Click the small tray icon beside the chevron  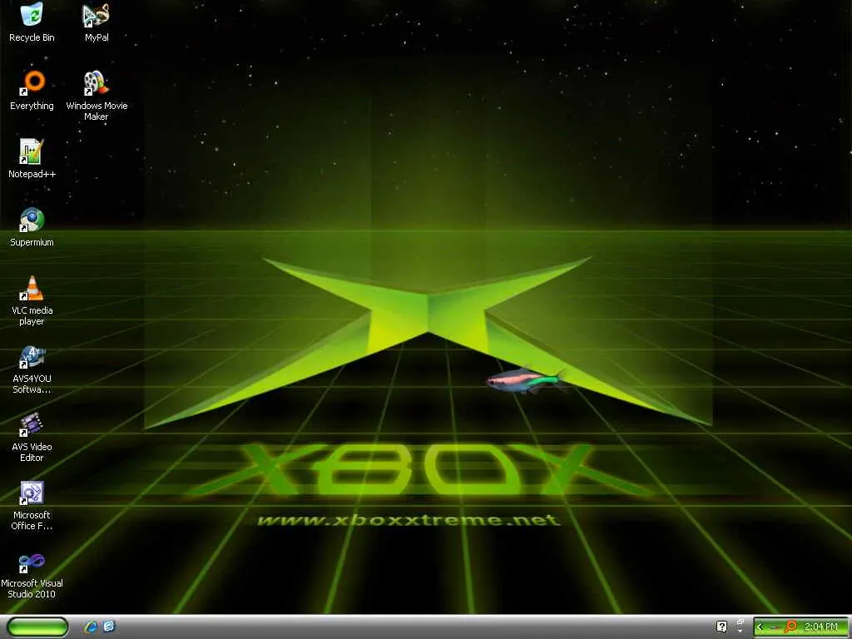(775, 627)
